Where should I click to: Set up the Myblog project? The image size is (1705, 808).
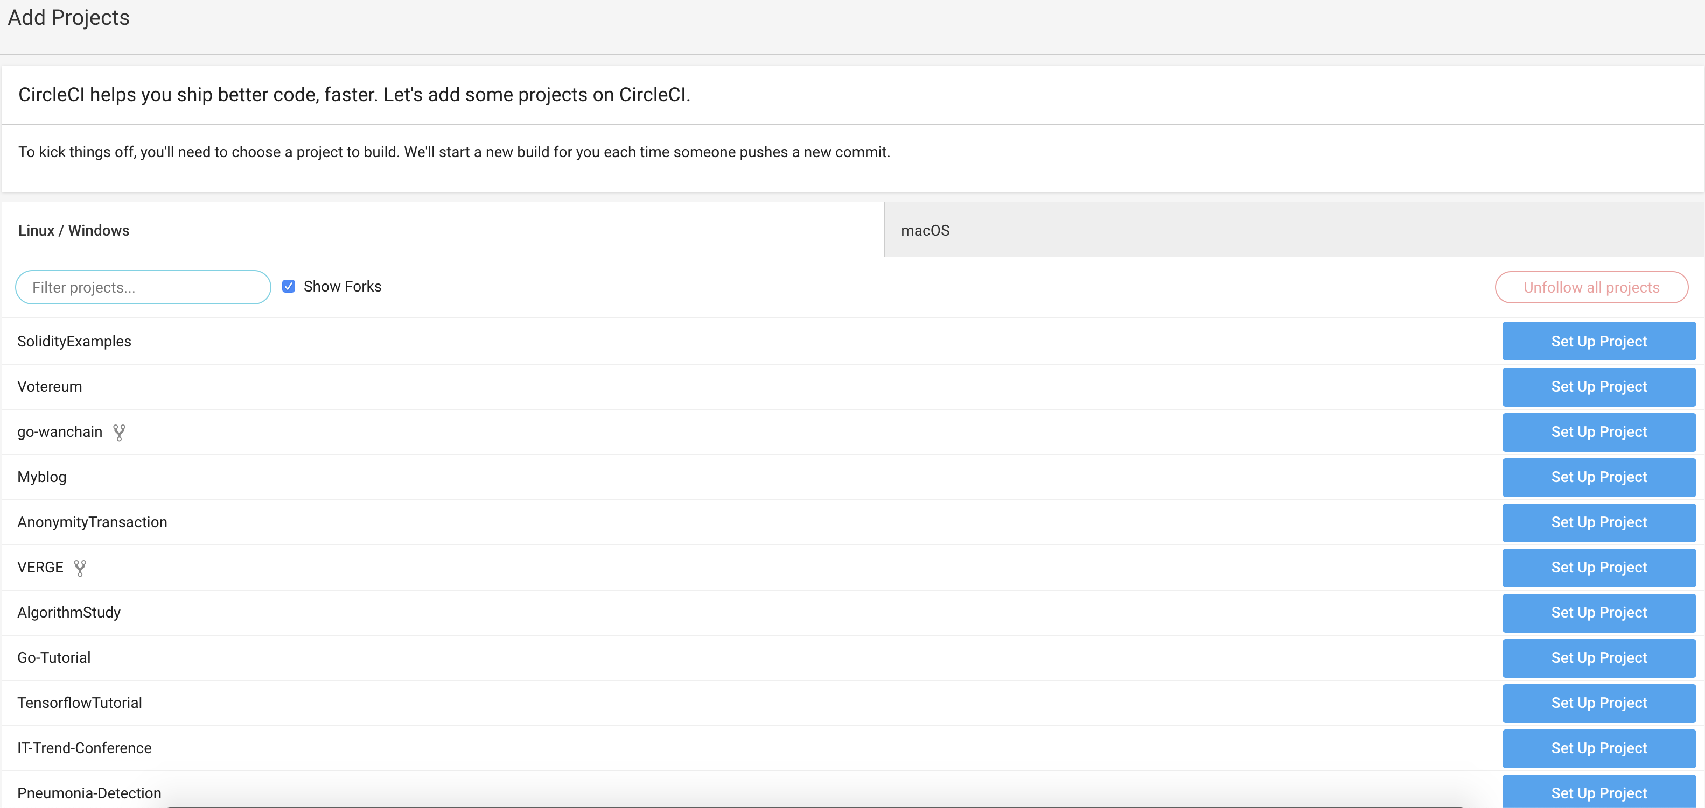coord(1598,477)
